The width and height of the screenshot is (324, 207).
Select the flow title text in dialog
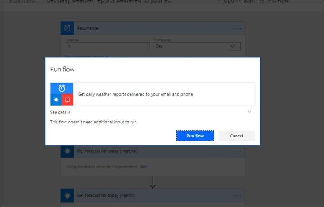point(136,94)
